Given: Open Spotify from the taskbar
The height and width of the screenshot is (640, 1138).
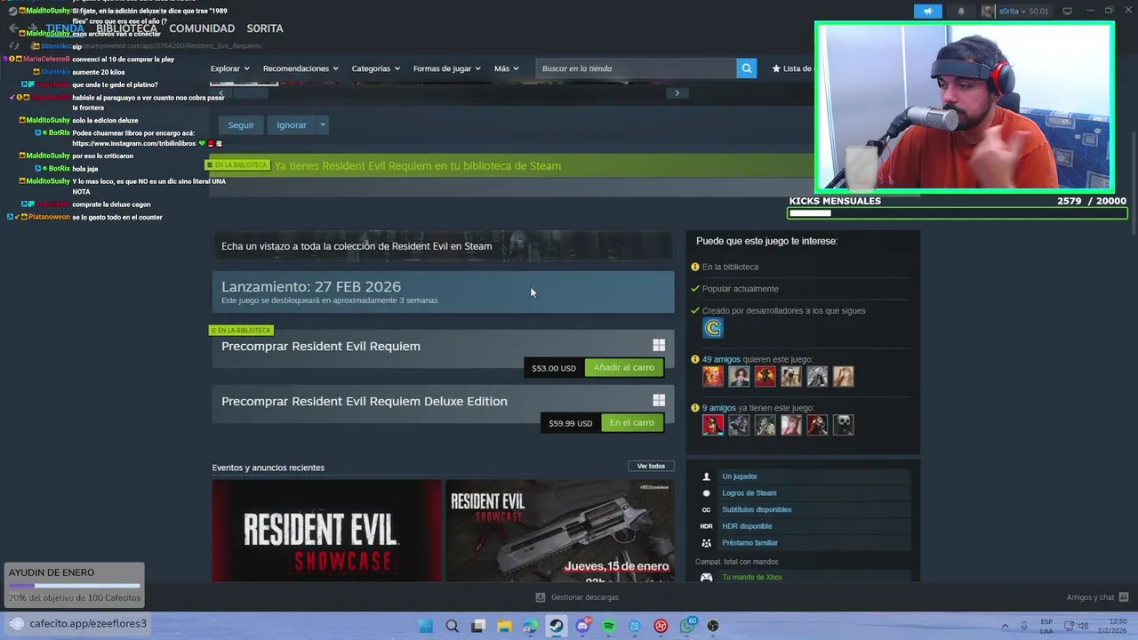Looking at the screenshot, I should 609,626.
